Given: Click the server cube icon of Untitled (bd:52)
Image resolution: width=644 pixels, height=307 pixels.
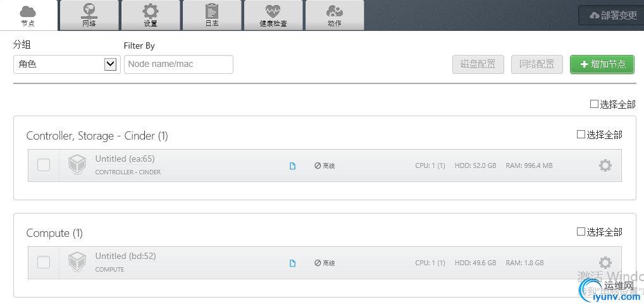Looking at the screenshot, I should click(77, 262).
